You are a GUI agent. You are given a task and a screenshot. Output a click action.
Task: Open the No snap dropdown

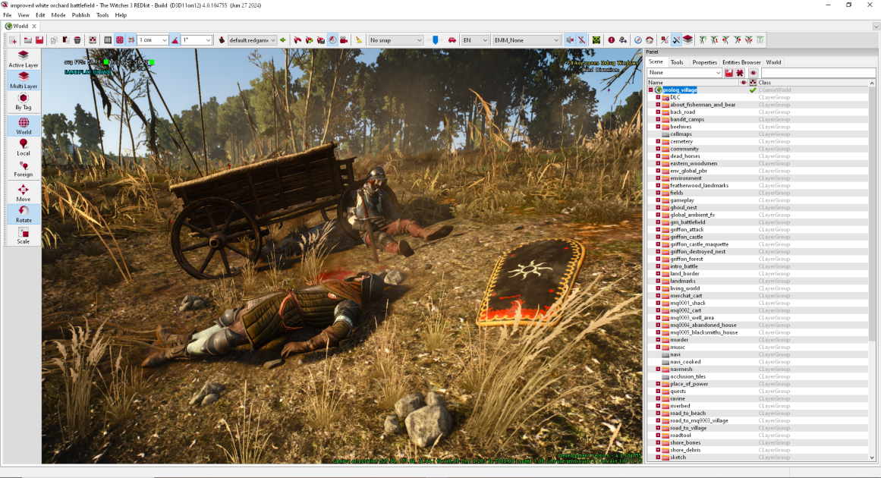395,40
